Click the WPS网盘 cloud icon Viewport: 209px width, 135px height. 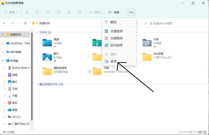[x=8, y=52]
